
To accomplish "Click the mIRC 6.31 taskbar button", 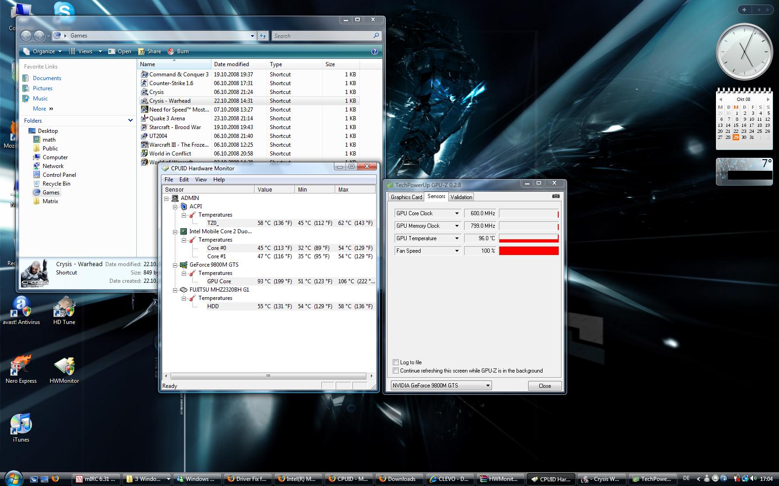I will pos(96,479).
